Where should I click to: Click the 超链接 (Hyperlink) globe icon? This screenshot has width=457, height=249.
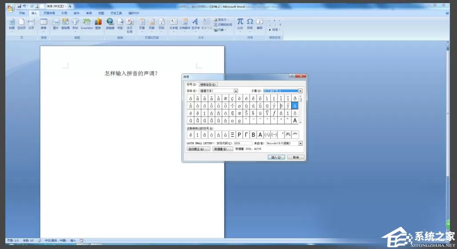coord(110,24)
